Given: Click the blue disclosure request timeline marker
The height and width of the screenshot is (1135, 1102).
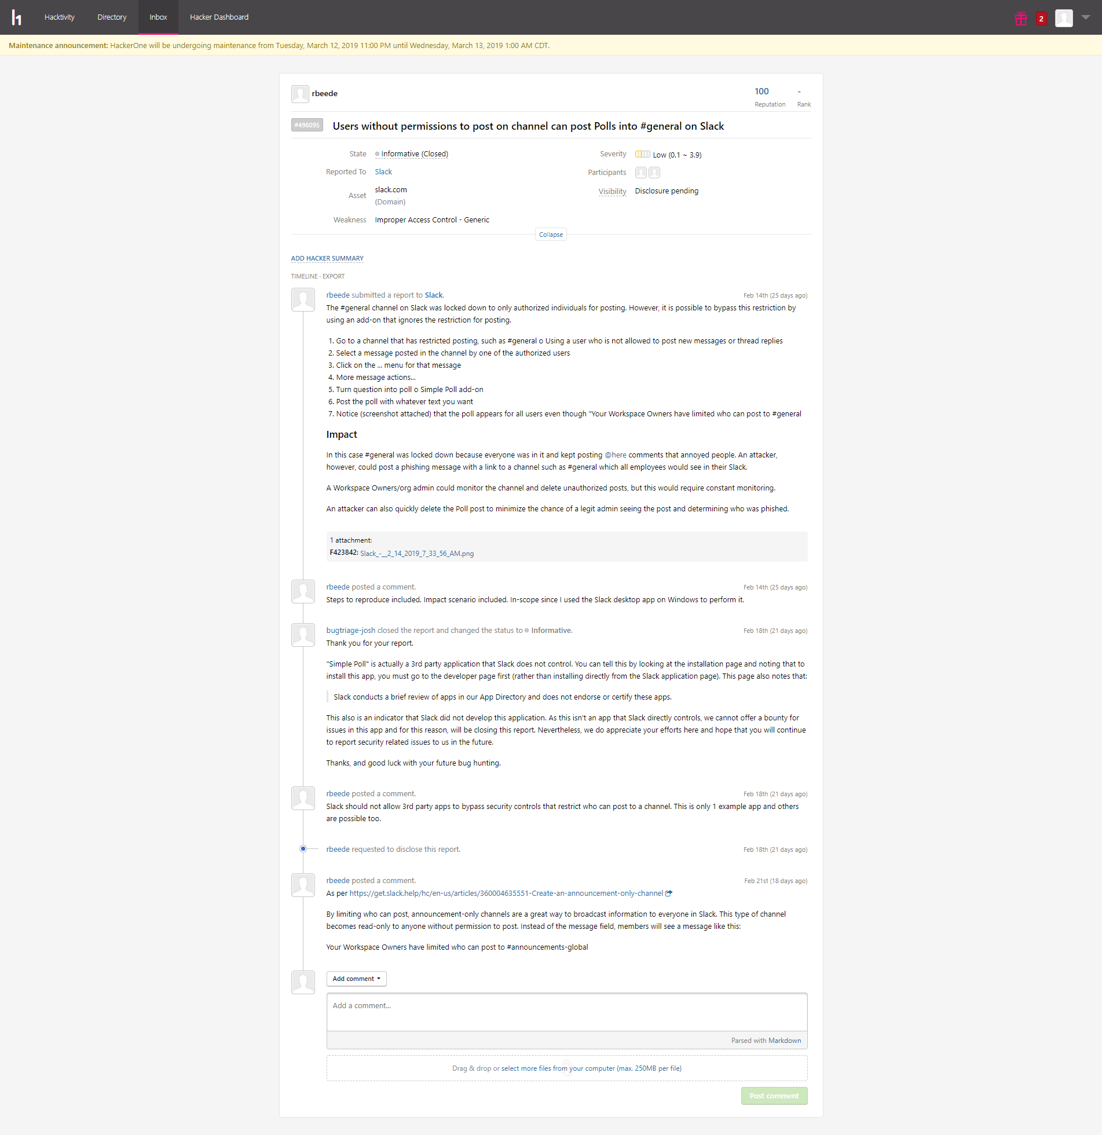Looking at the screenshot, I should [x=303, y=849].
